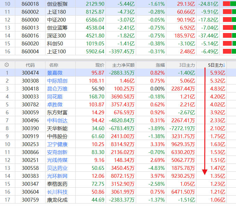Click stock code 300418
Screen dimensions: 236x207
pos(30,89)
